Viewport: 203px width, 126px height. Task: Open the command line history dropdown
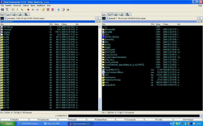tap(201, 116)
